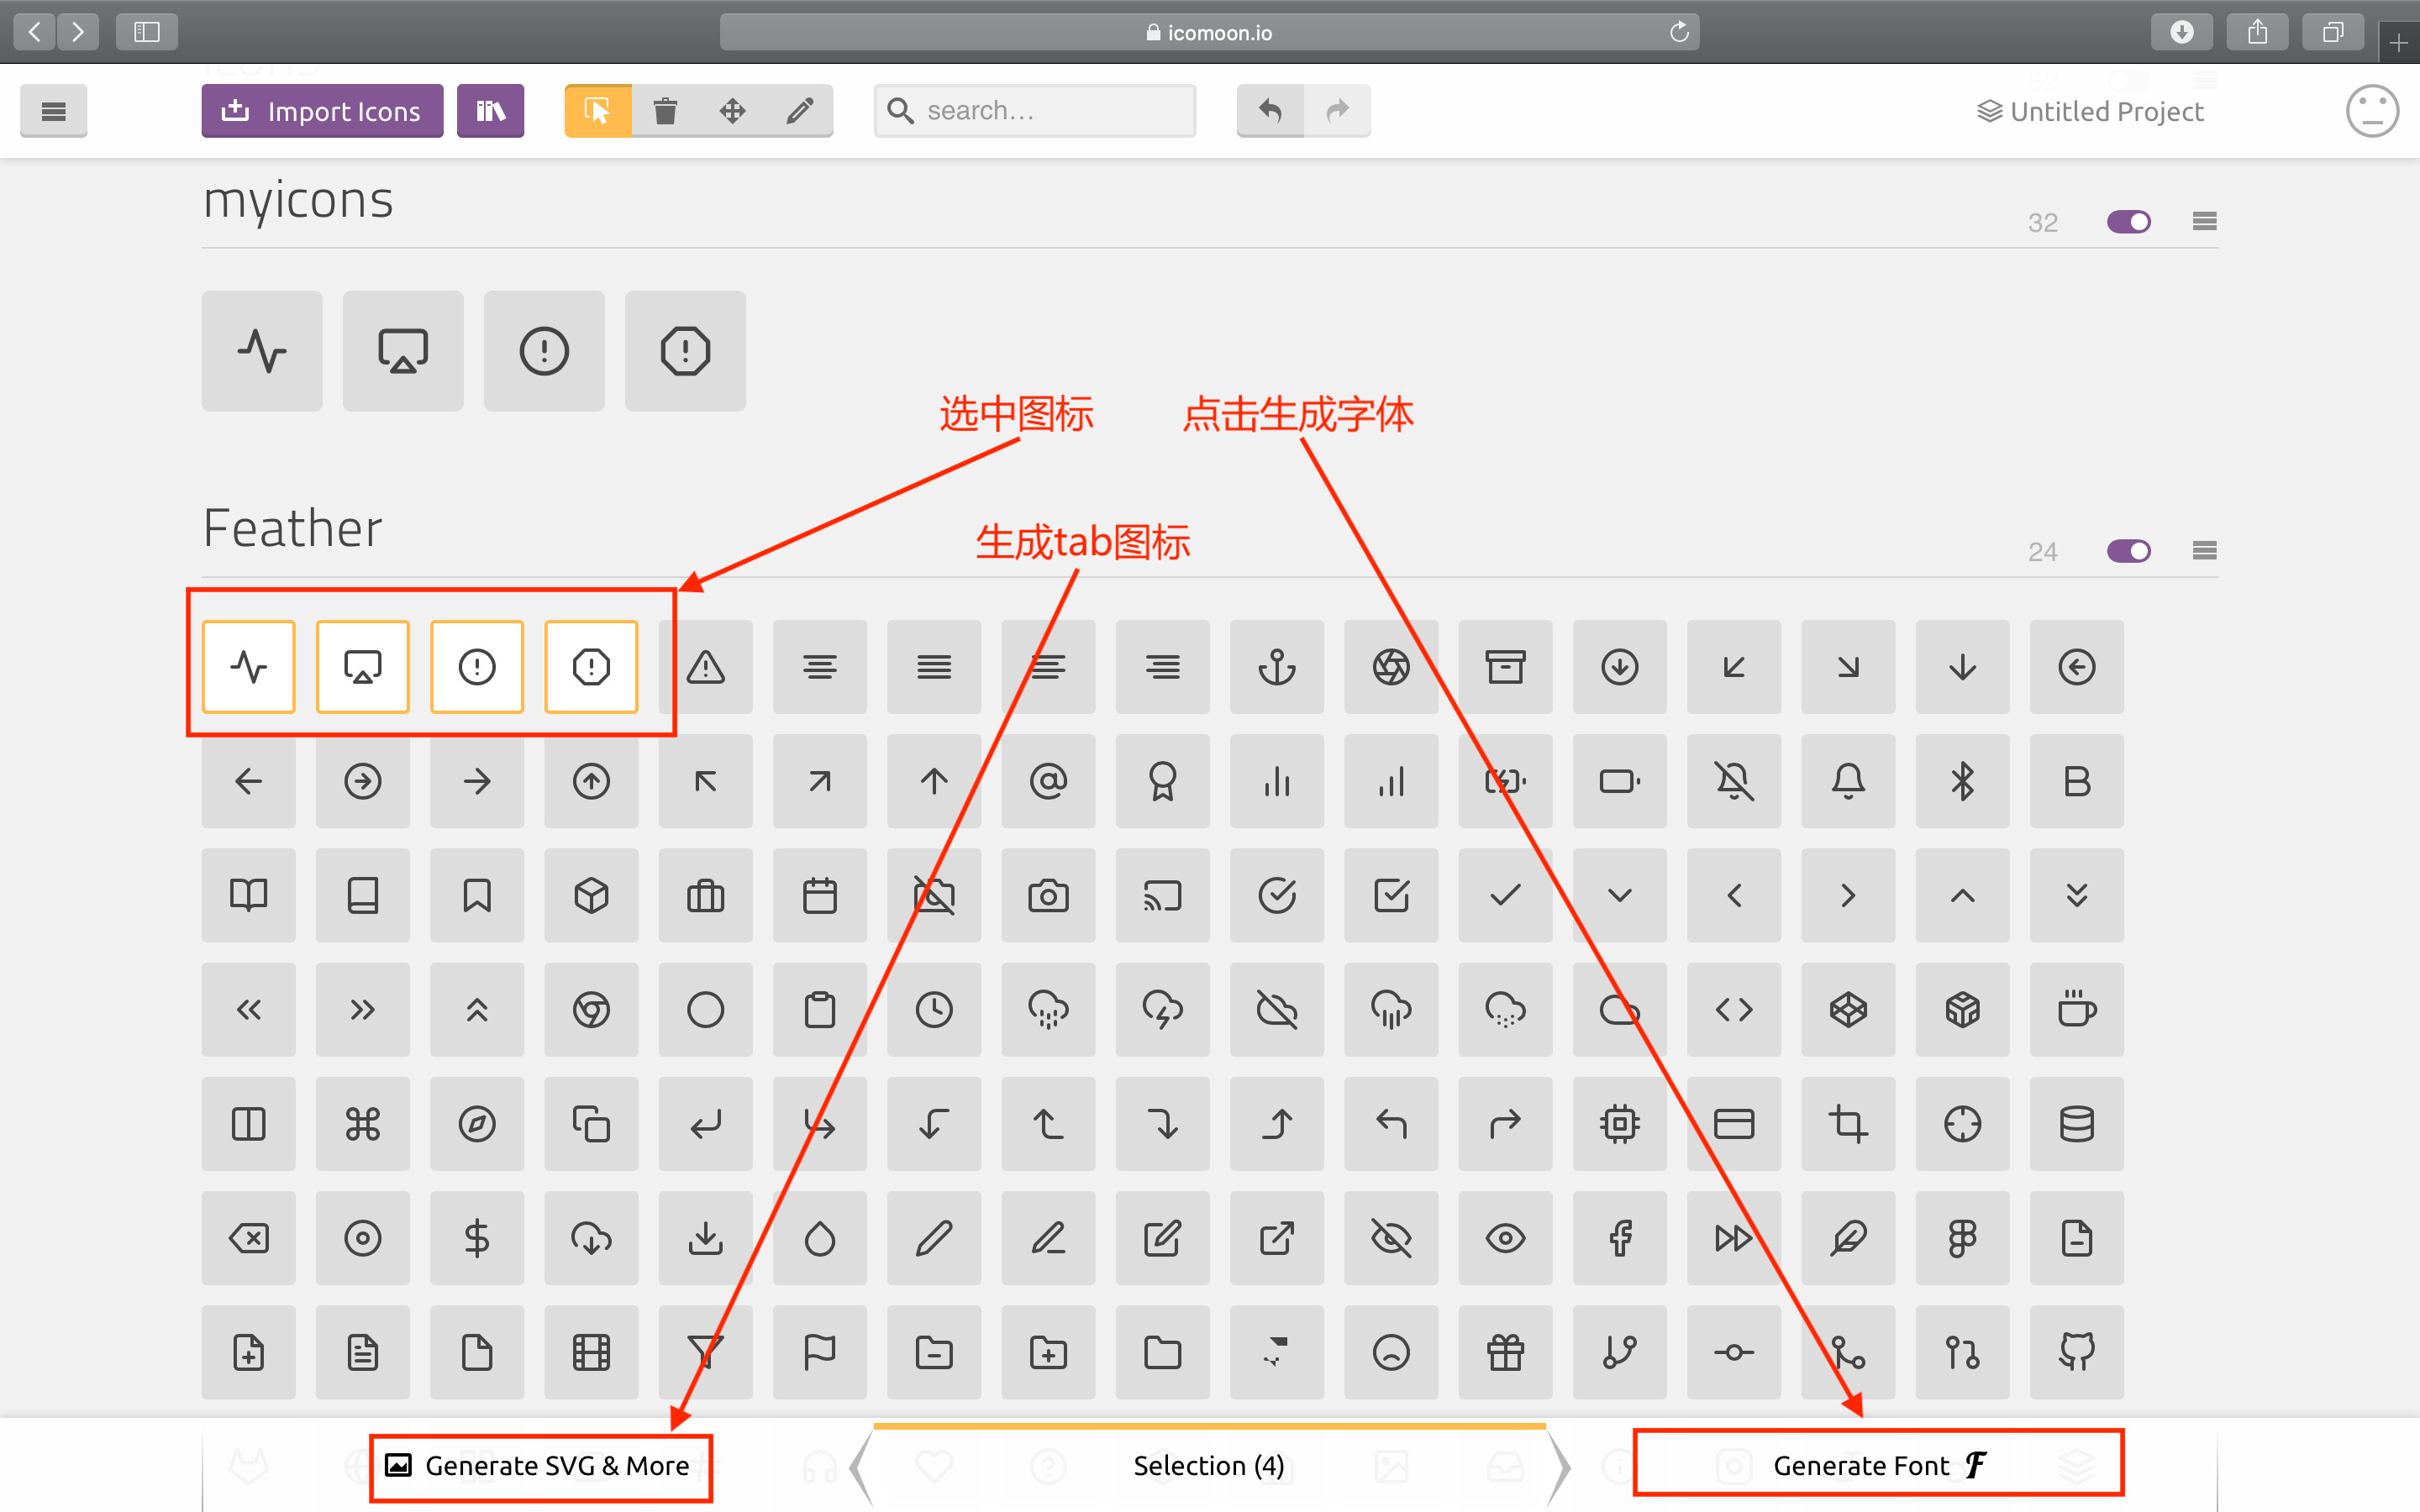2420x1512 pixels.
Task: Select the move tool in toolbar
Action: tap(732, 110)
